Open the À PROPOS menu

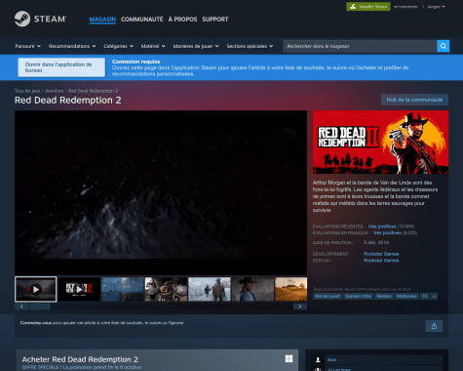182,20
